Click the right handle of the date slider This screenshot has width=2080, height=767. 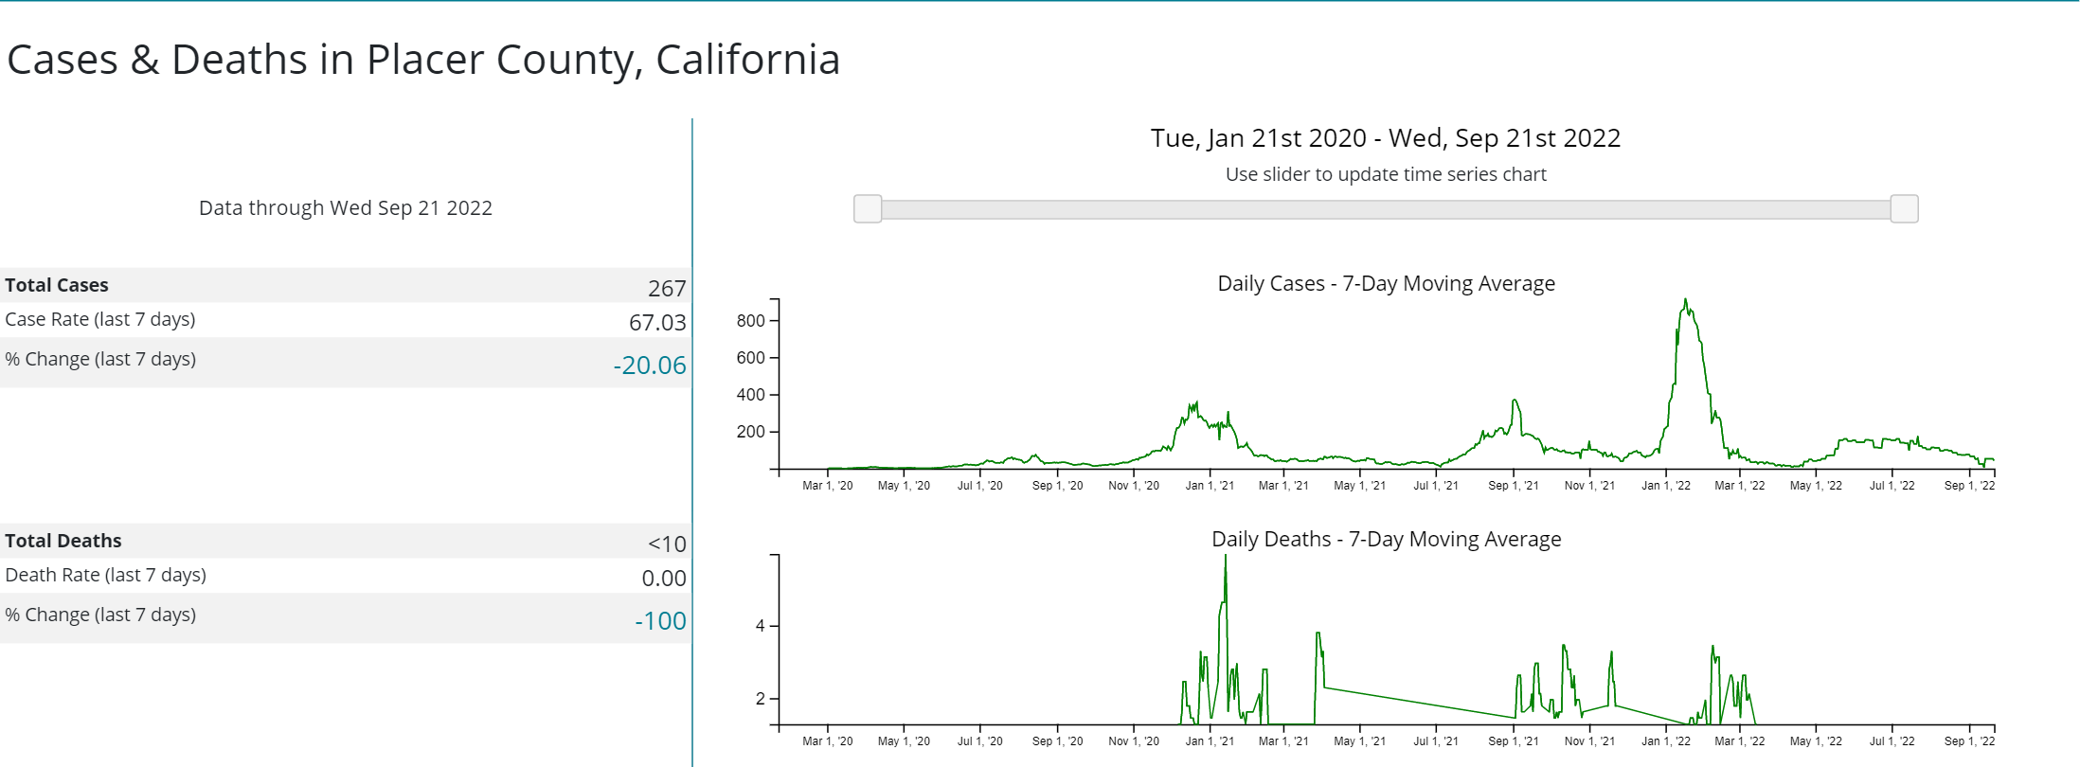click(1904, 208)
